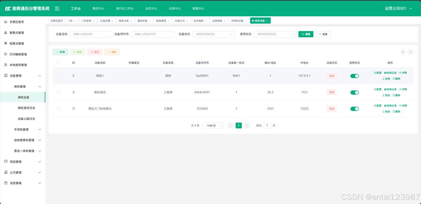Close the 门店 tab via its x

click(75, 21)
